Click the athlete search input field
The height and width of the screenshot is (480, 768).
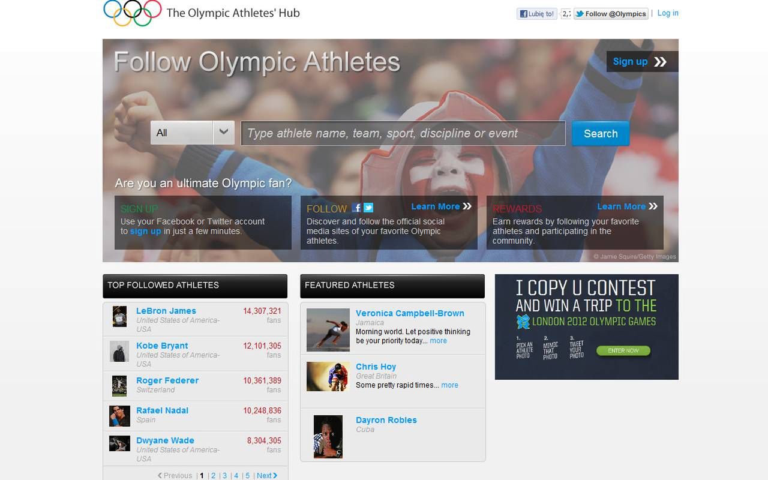[x=403, y=133]
